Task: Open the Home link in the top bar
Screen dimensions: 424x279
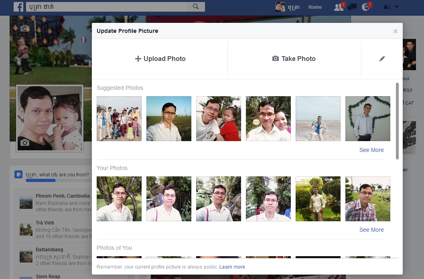Action: pyautogui.click(x=315, y=7)
